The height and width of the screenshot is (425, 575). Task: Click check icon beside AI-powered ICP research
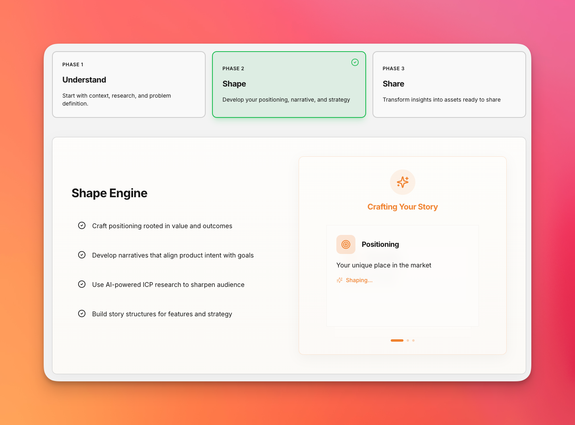82,285
